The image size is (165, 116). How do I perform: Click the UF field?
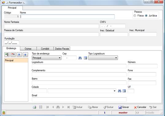click(131, 91)
